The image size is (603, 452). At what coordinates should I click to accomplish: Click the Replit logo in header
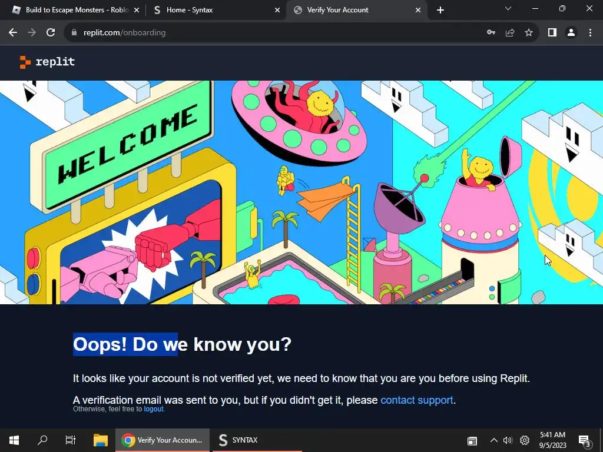(x=47, y=62)
